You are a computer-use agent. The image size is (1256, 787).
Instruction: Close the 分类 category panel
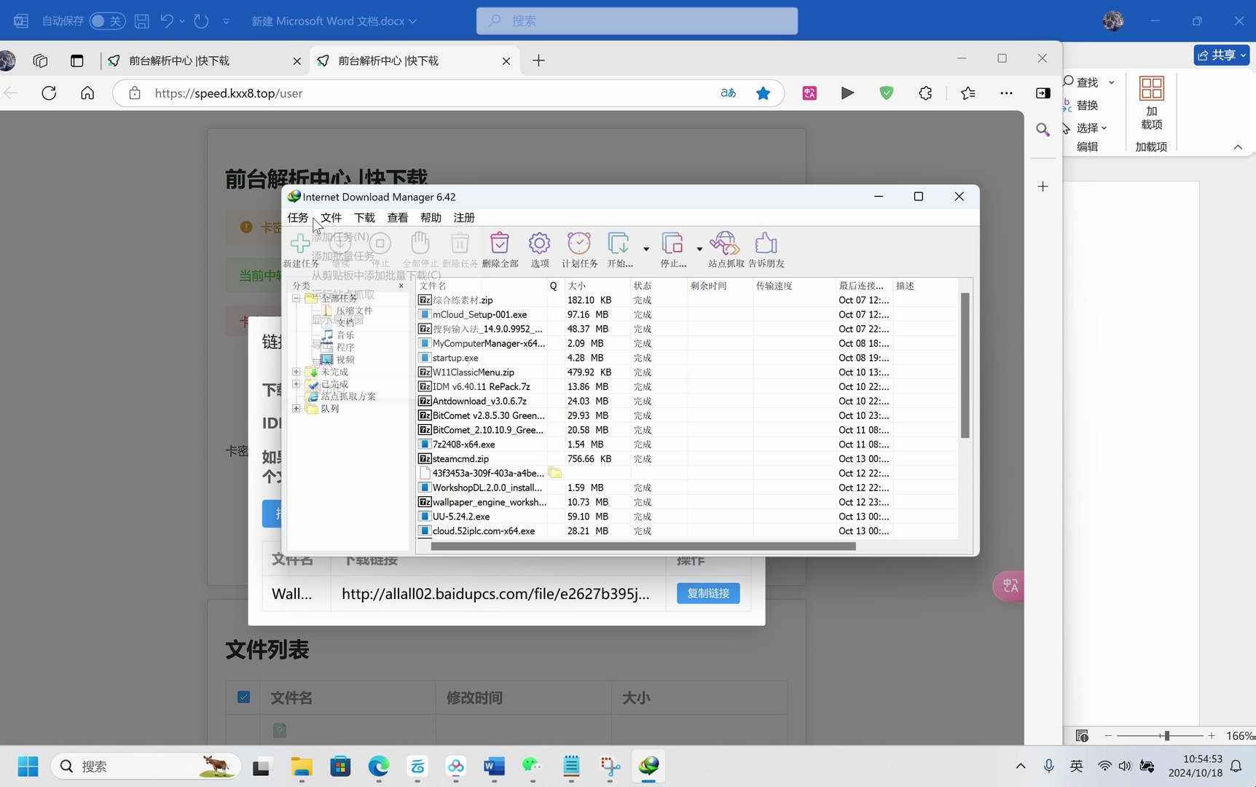click(x=401, y=286)
